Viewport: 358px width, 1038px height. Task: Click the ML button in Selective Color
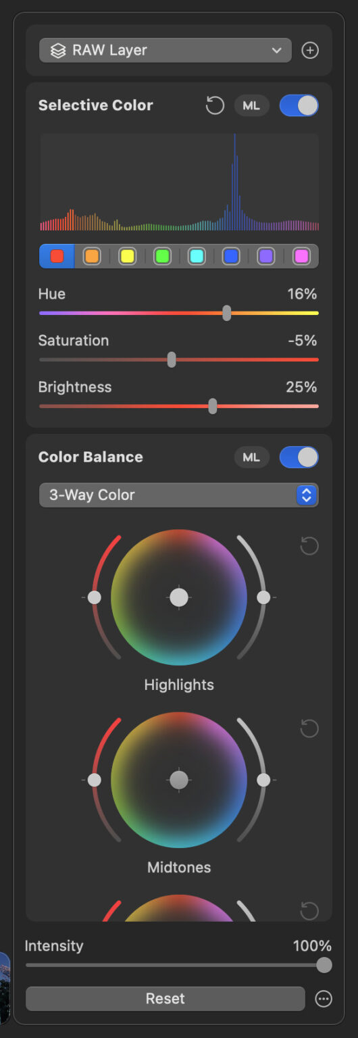[x=252, y=105]
